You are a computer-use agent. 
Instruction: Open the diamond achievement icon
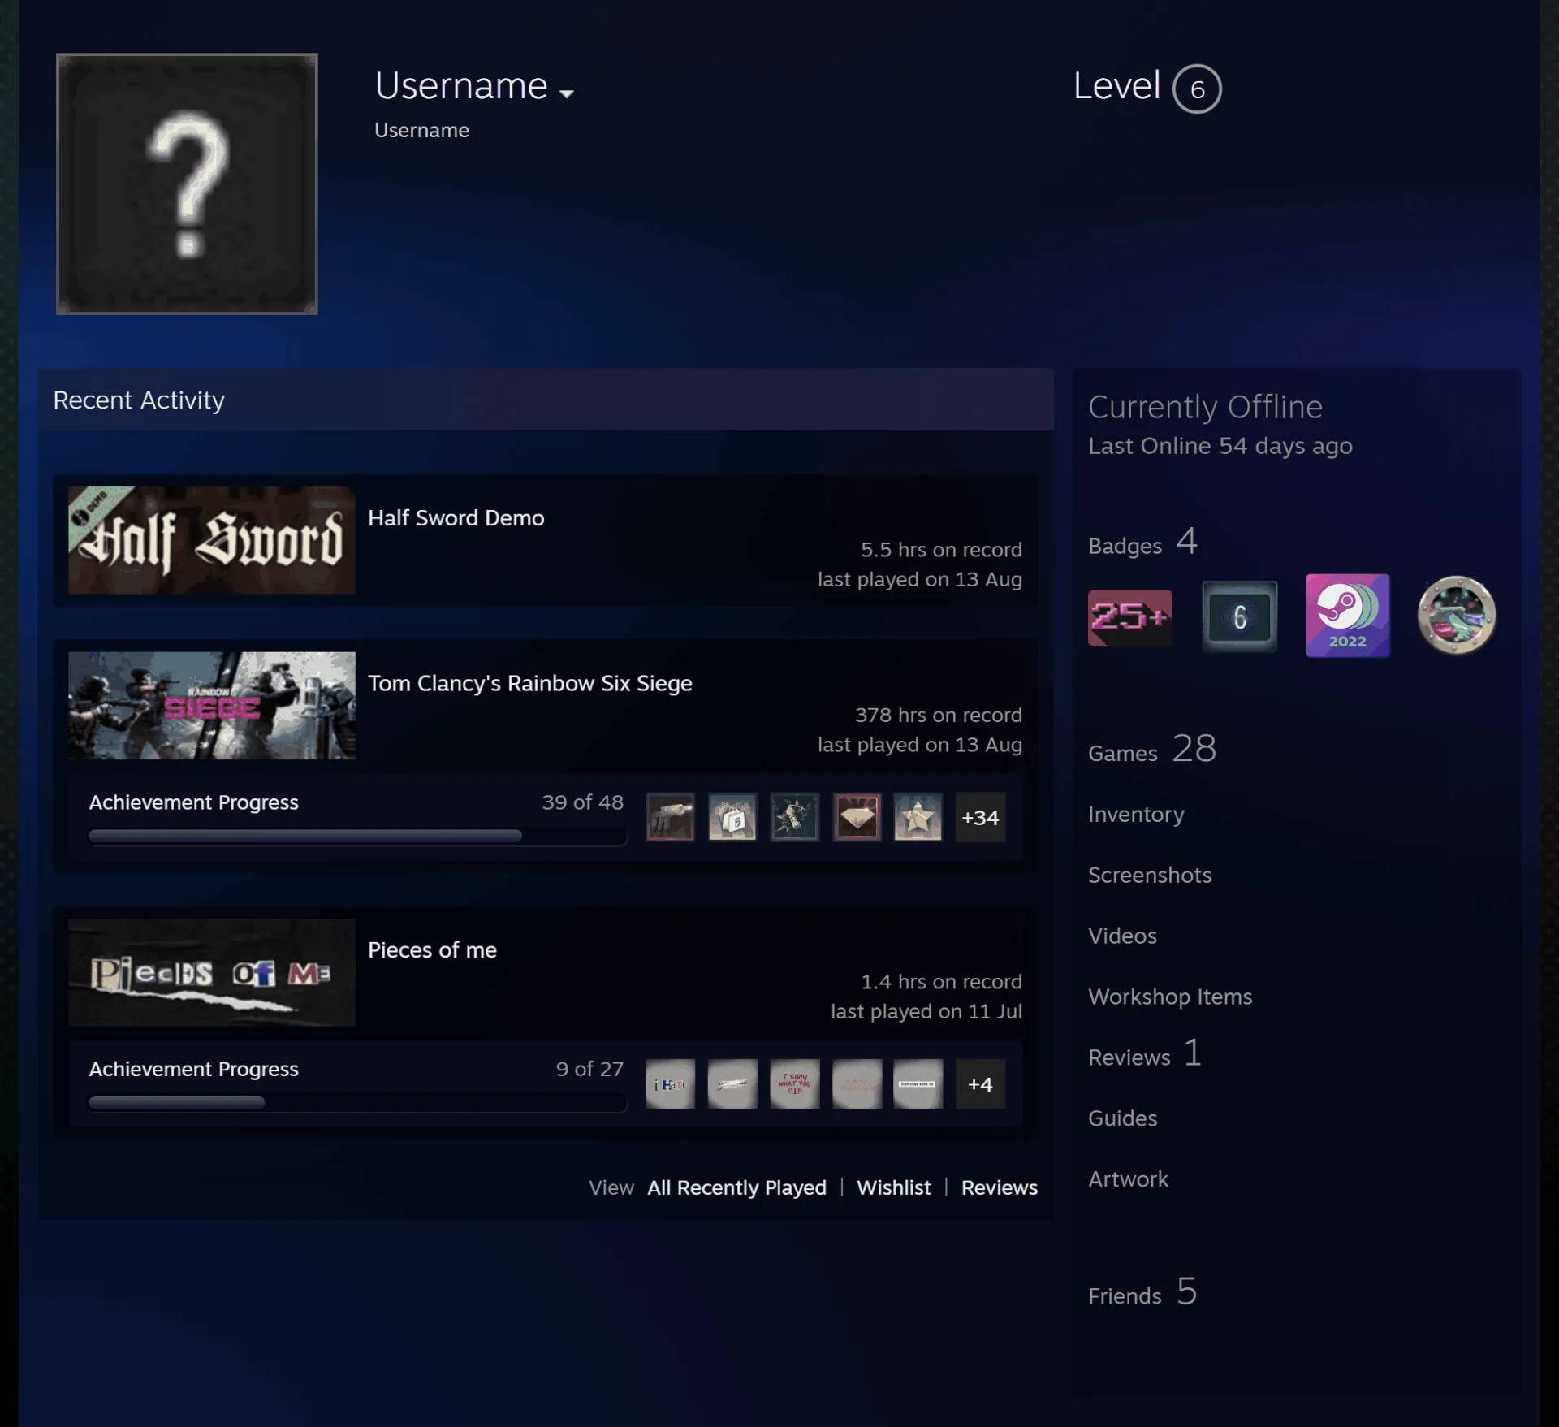click(857, 817)
